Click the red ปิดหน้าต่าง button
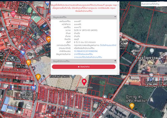The height and width of the screenshot is (118, 167). tap(84, 67)
